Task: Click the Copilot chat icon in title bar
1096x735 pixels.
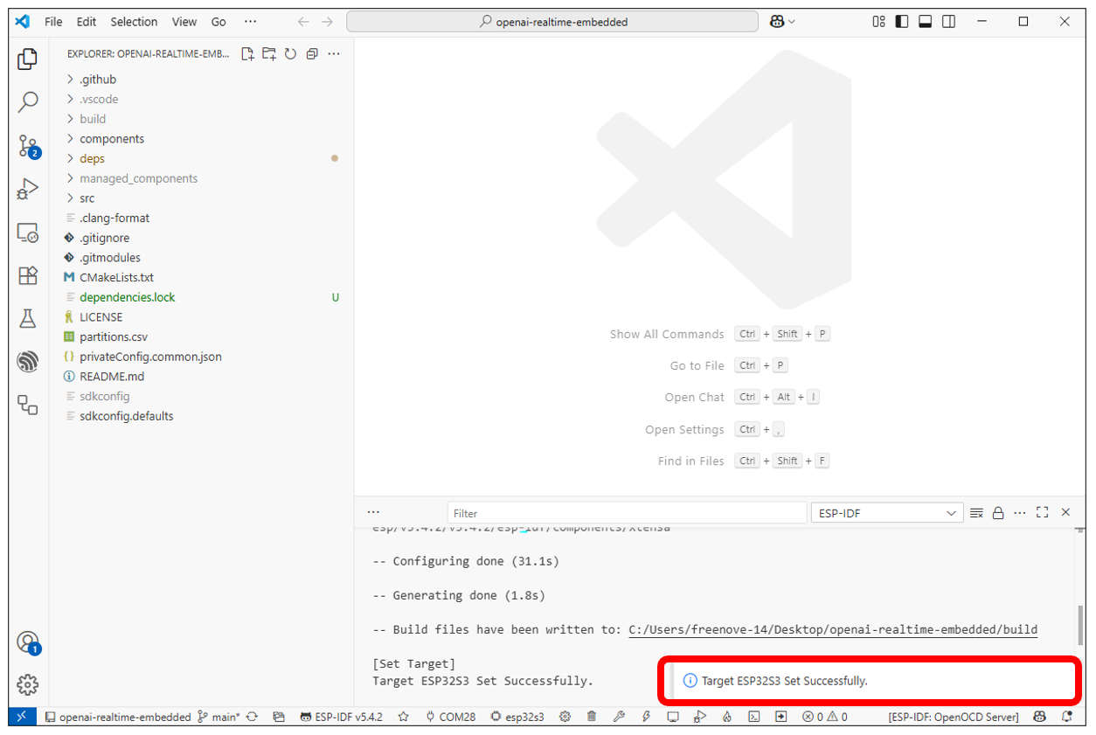Action: coord(777,22)
